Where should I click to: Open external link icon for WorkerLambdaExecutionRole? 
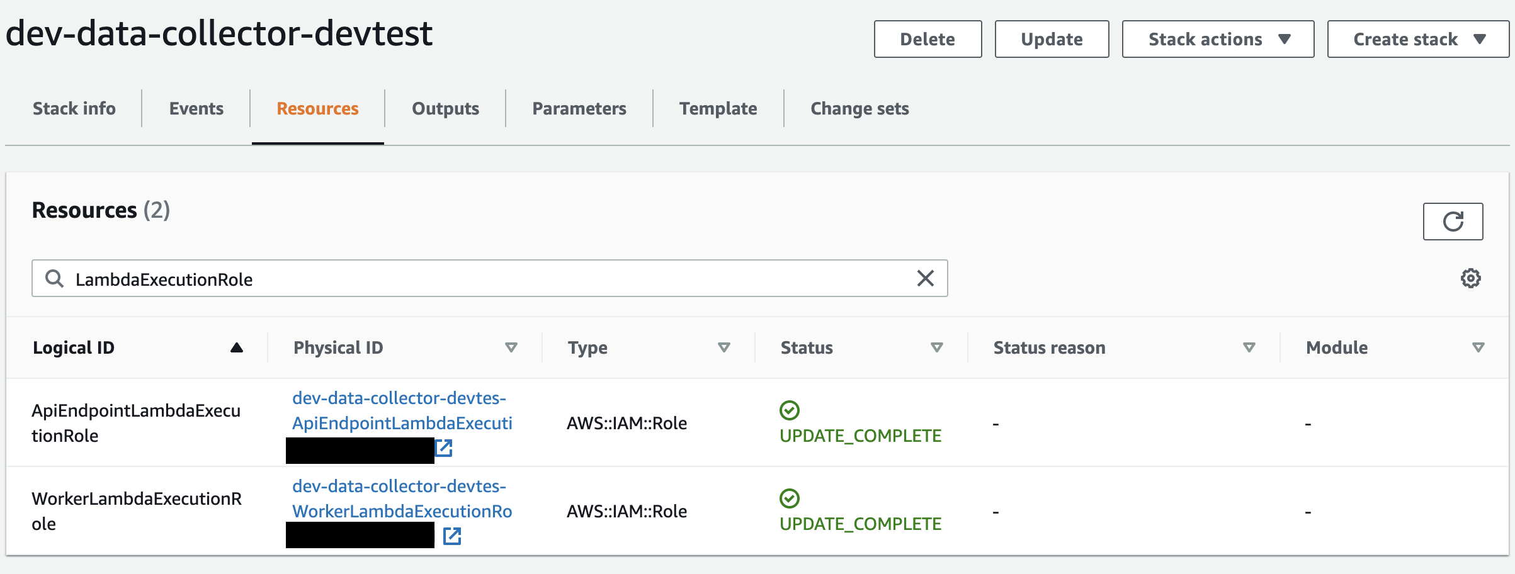coord(452,536)
